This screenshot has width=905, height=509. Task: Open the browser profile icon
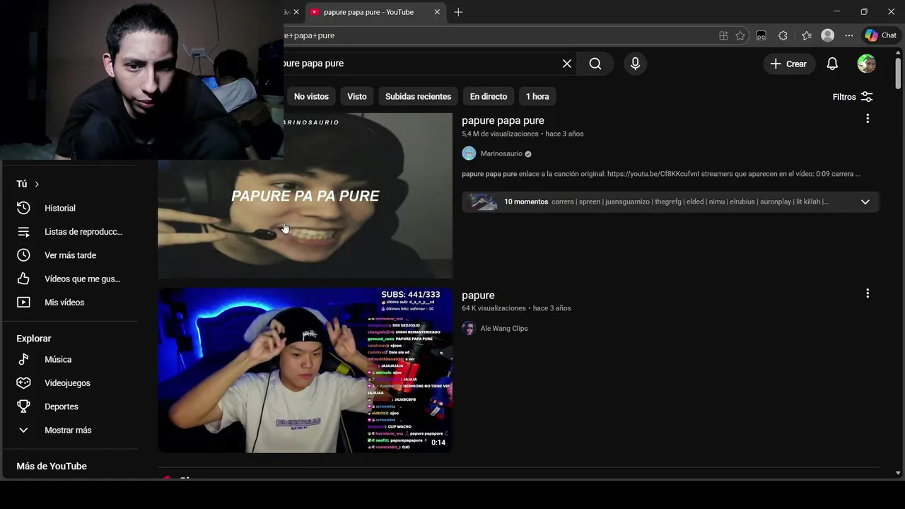click(828, 35)
